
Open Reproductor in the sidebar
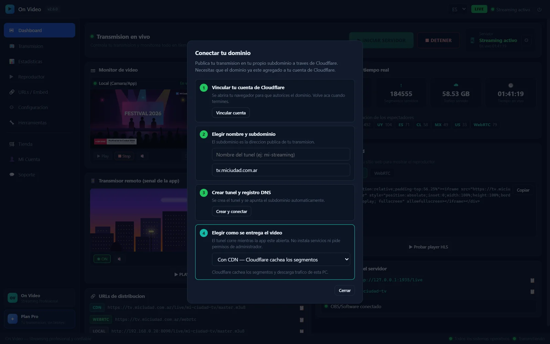pyautogui.click(x=40, y=77)
